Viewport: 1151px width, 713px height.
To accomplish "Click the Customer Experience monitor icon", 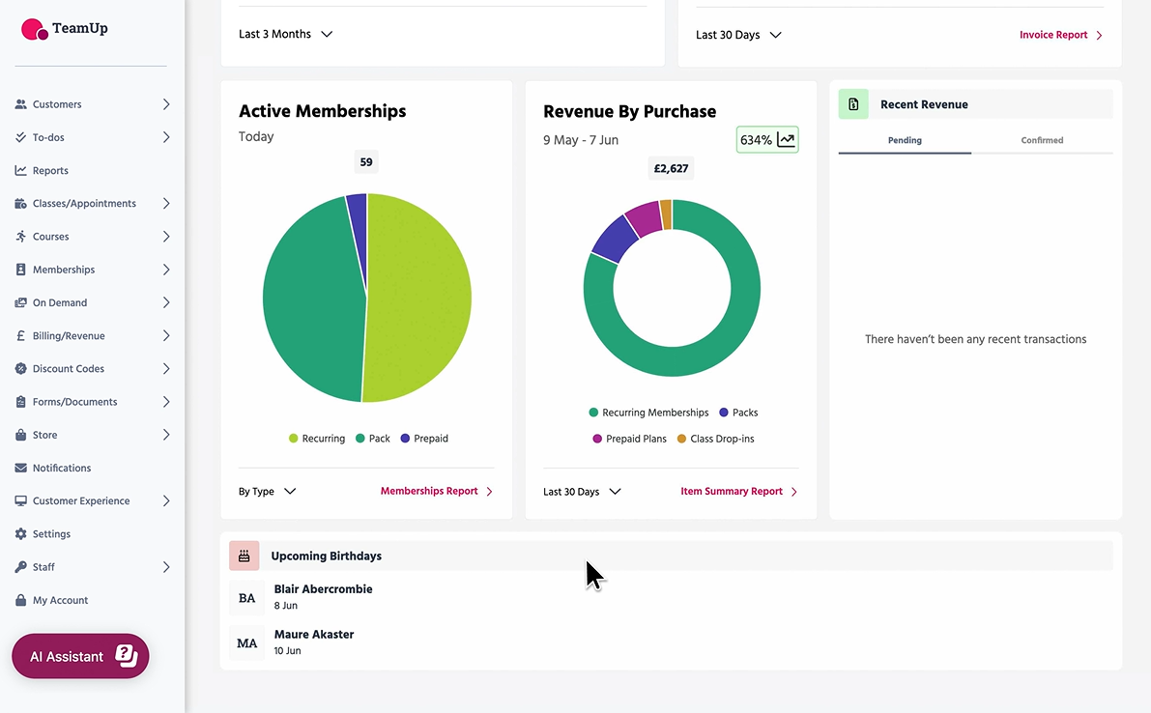I will [20, 500].
